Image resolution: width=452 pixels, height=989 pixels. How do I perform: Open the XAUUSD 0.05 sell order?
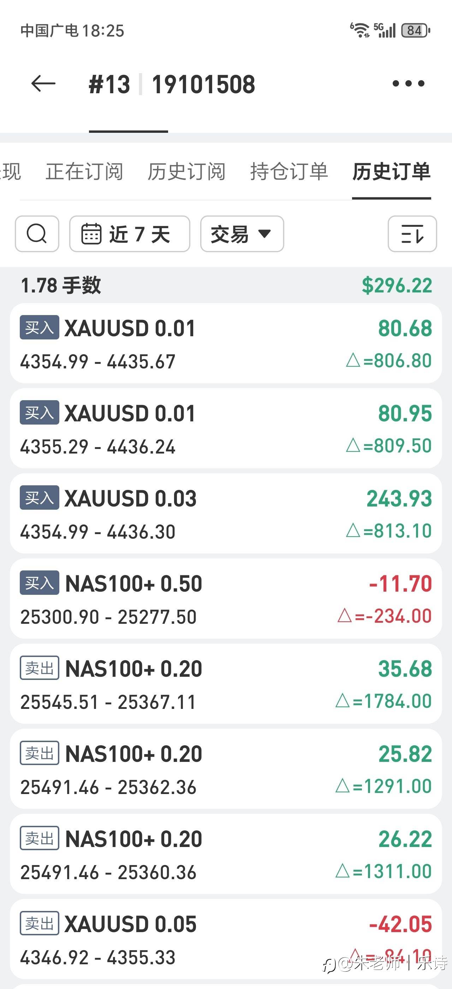pyautogui.click(x=226, y=939)
